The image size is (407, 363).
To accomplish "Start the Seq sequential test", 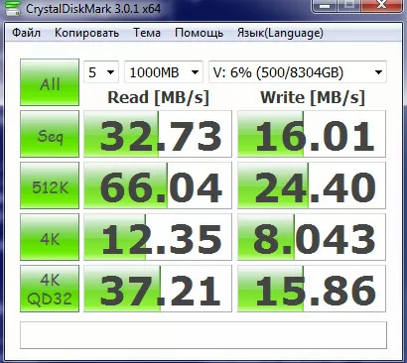I will click(50, 134).
